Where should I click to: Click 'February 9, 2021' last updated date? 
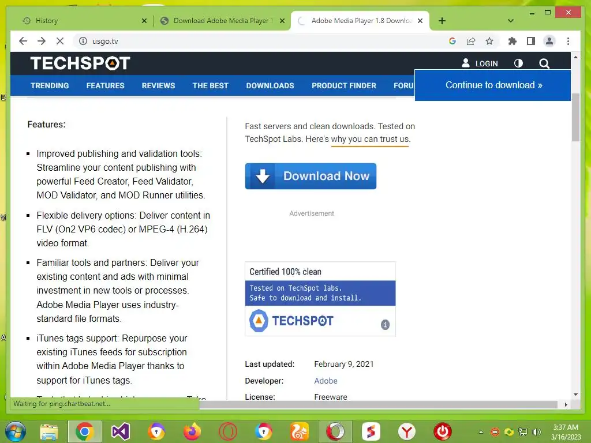(344, 365)
